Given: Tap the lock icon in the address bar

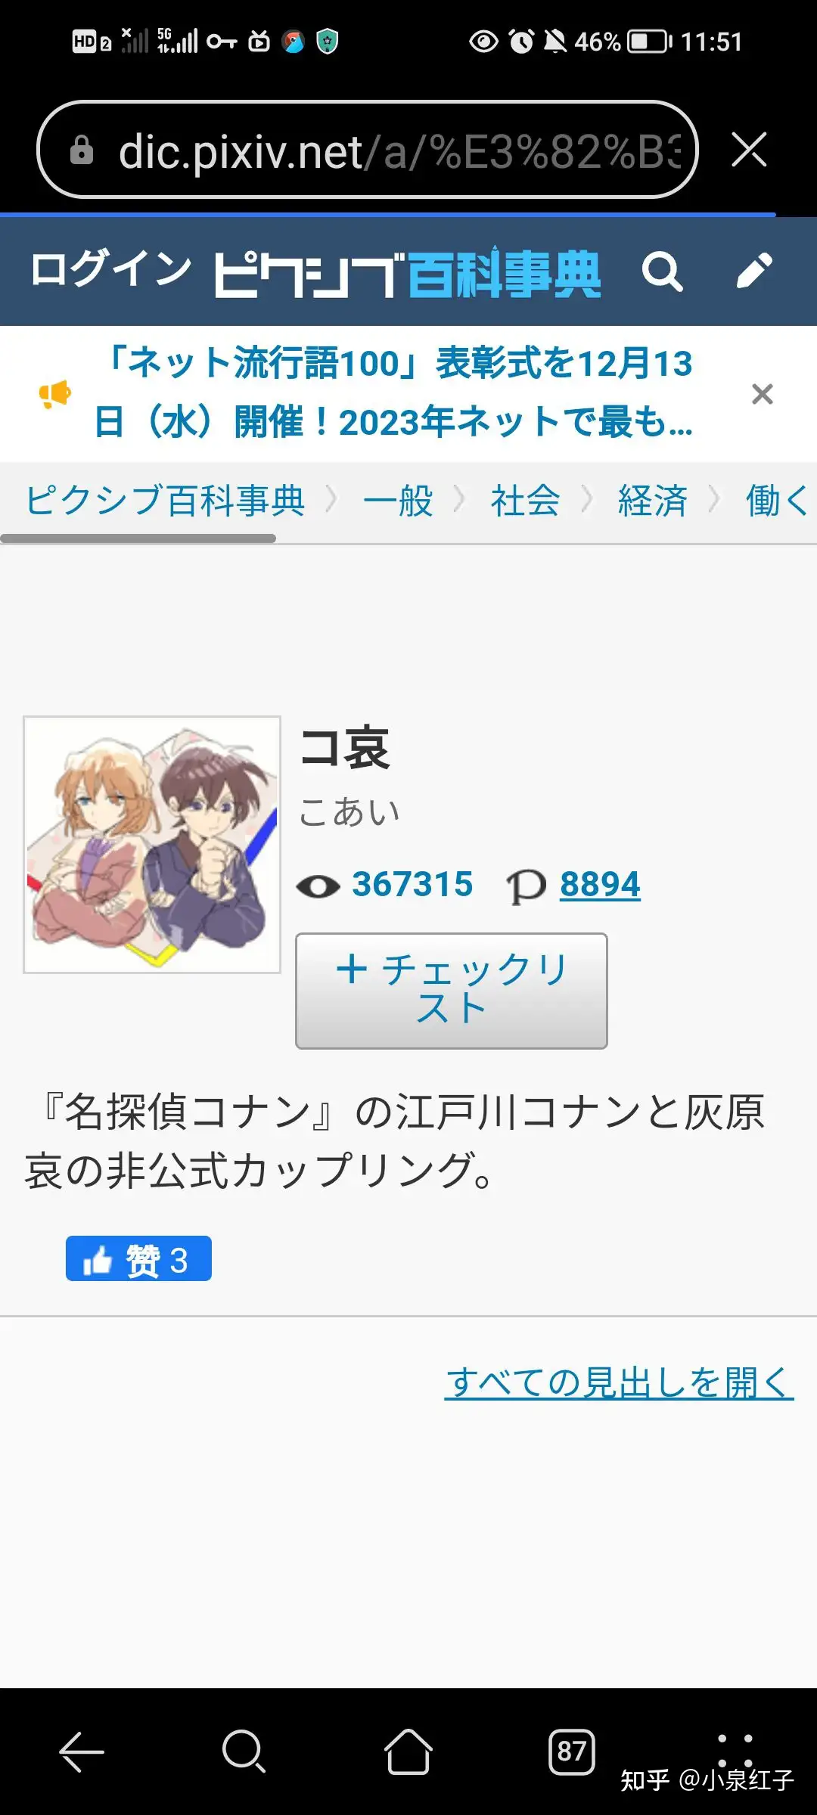Looking at the screenshot, I should point(82,150).
